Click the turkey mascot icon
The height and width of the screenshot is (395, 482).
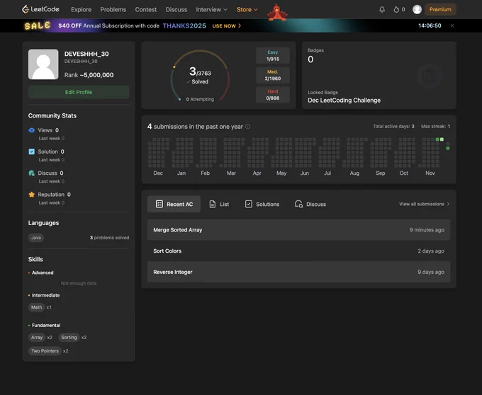277,13
